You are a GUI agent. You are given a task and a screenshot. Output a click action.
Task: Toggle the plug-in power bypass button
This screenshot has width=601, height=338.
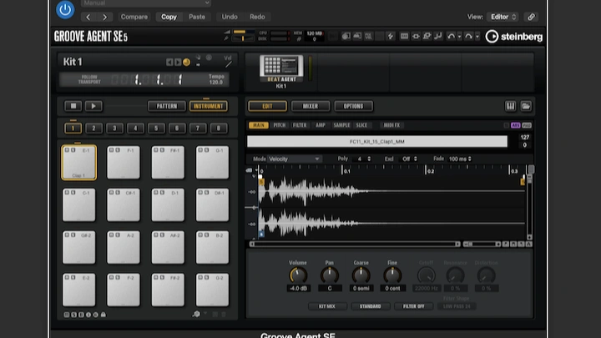65,9
